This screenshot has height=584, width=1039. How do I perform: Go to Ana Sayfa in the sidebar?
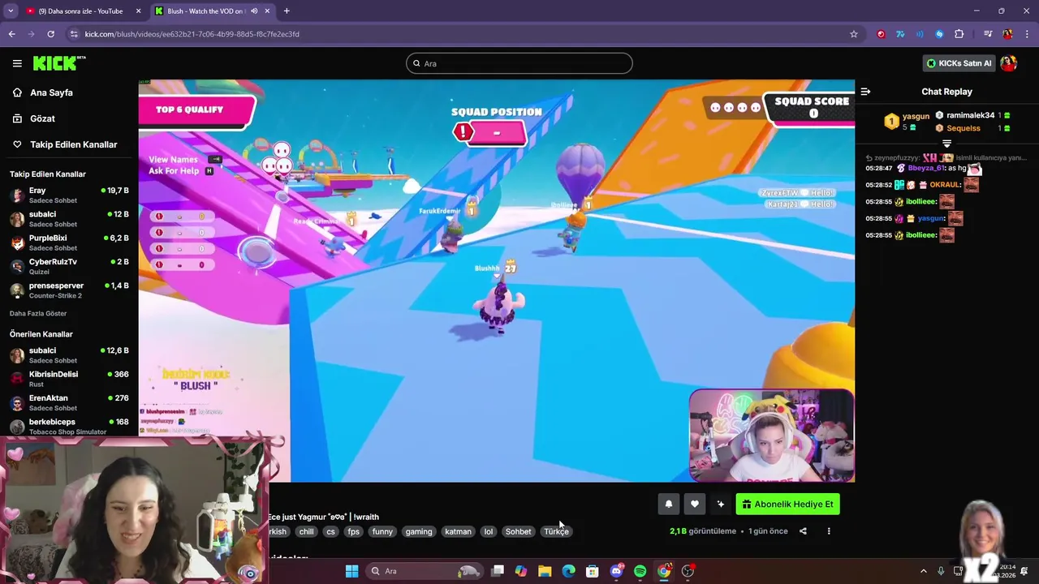[51, 92]
